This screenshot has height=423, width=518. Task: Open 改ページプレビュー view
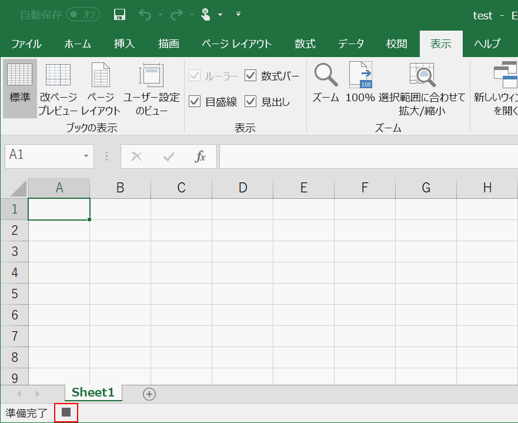(58, 88)
